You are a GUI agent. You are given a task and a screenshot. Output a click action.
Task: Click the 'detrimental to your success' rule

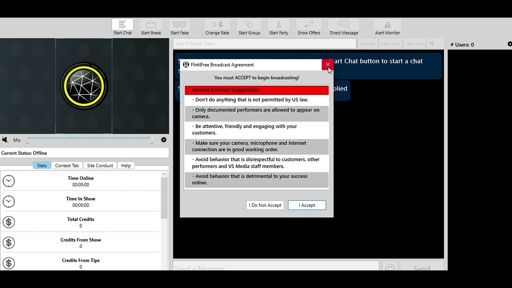pos(256,180)
